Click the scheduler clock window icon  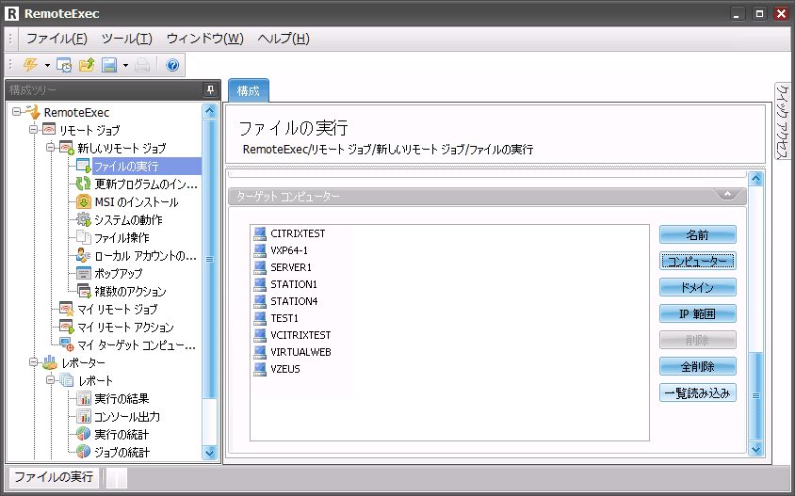(64, 65)
